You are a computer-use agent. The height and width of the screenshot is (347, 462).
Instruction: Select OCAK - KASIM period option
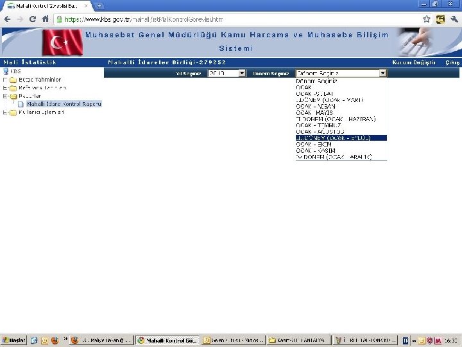click(x=341, y=150)
